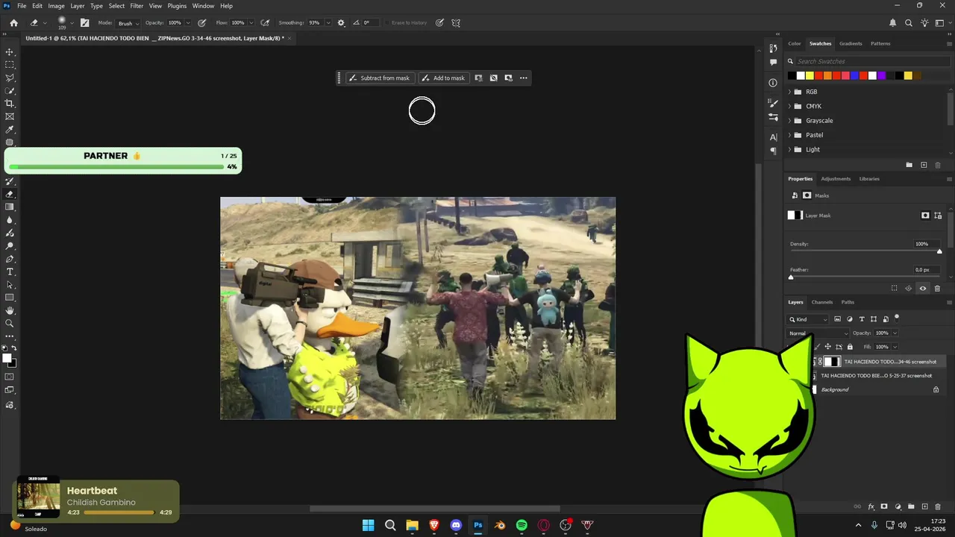955x537 pixels.
Task: Open the layer blend mode Normal dropdown
Action: [x=818, y=333]
